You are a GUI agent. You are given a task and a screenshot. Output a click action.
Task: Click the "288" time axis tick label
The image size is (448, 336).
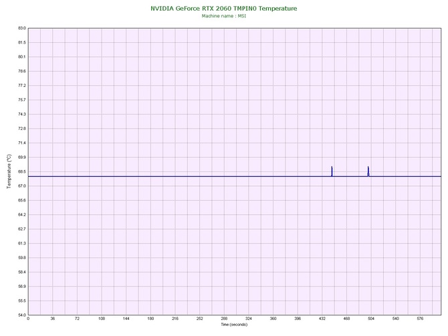(x=224, y=319)
